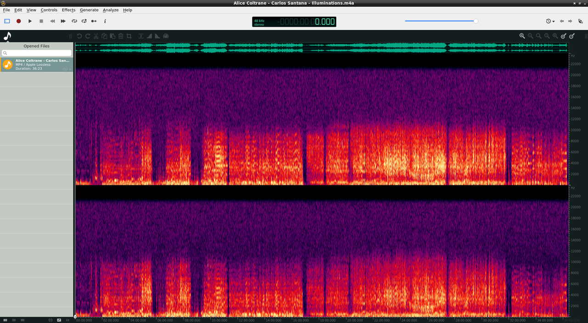Go forward with right navigation arrow
588x323 pixels.
tap(570, 21)
